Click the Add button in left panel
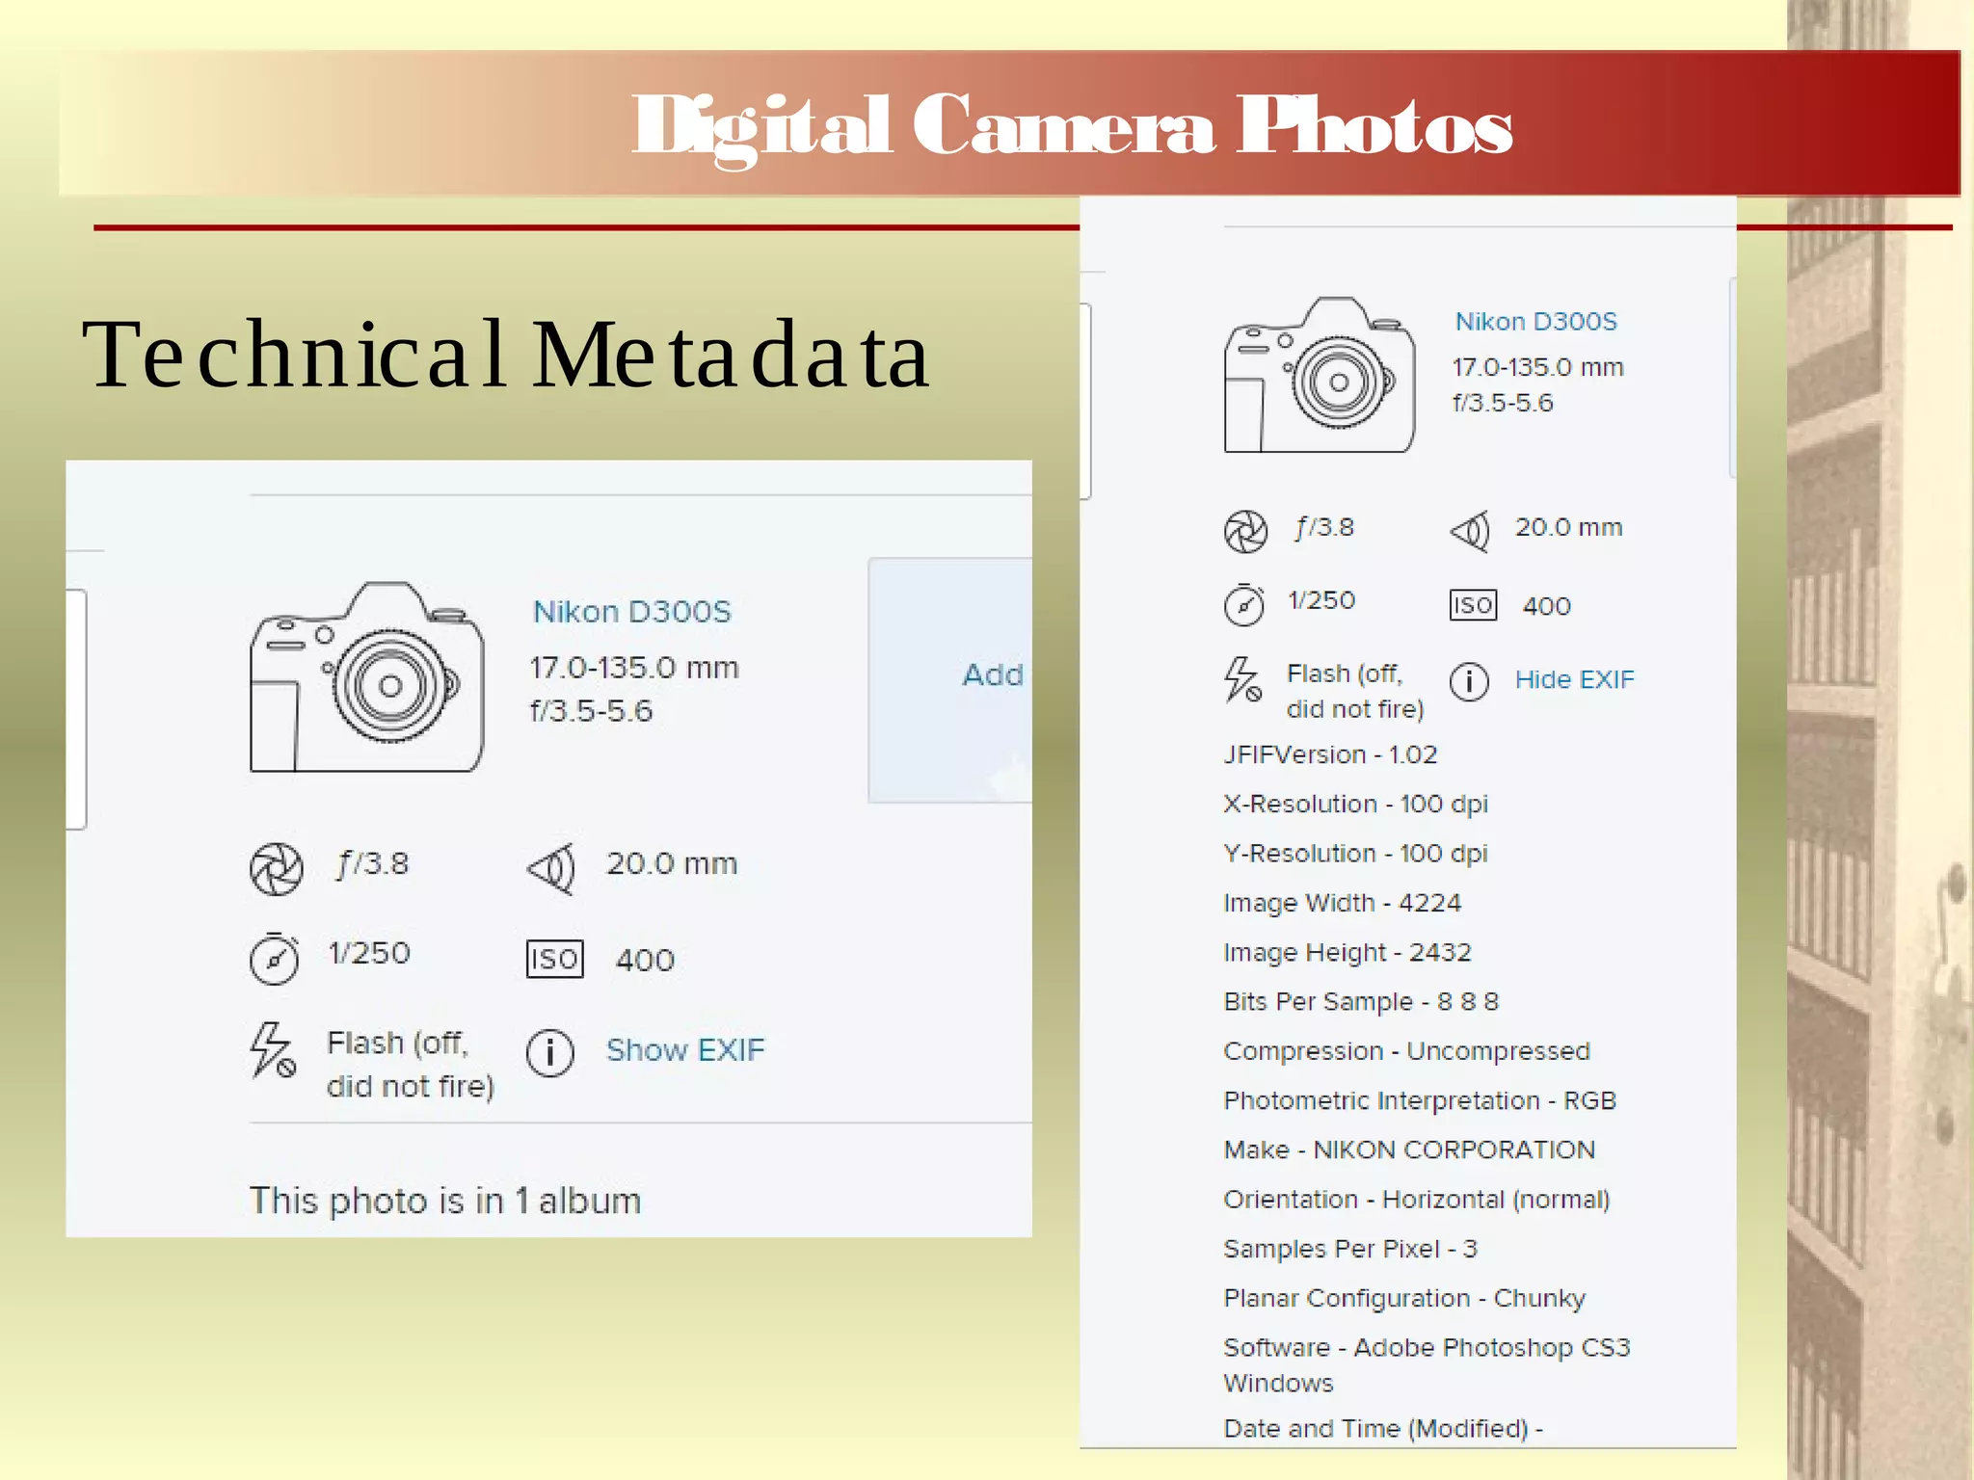Screen dimensions: 1974x1480 [x=950, y=679]
